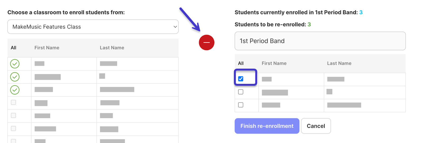This screenshot has width=423, height=143.
Task: Tick the fourth row checkbox in left table
Action: (13, 102)
